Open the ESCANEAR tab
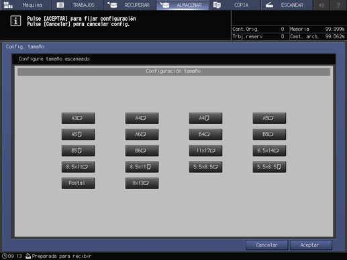347x260 pixels. coord(287,5)
